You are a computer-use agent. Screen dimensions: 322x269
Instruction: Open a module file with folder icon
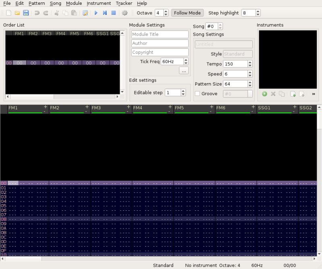click(17, 13)
